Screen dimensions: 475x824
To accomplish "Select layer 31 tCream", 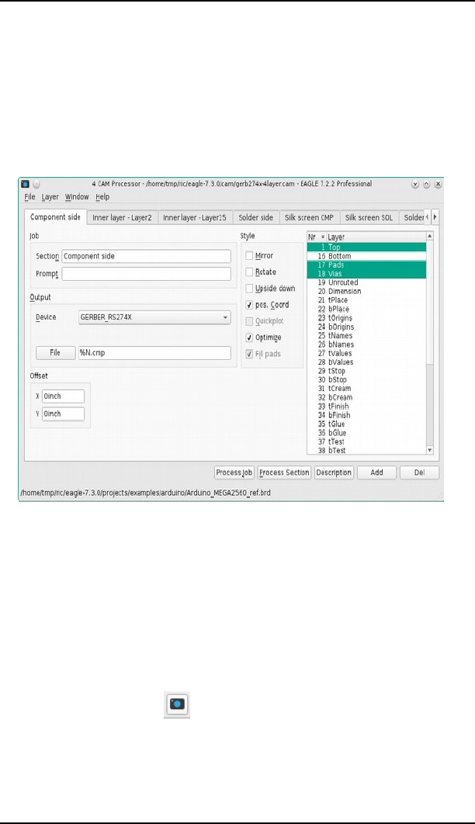I will [x=367, y=389].
